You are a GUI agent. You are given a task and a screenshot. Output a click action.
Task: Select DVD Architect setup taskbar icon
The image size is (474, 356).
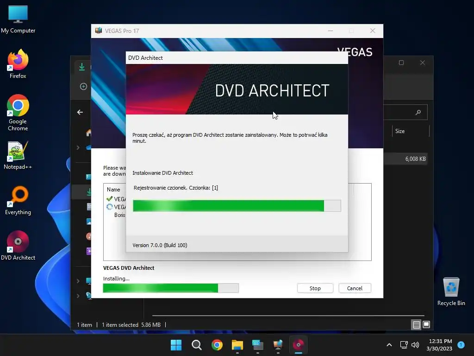pyautogui.click(x=299, y=345)
